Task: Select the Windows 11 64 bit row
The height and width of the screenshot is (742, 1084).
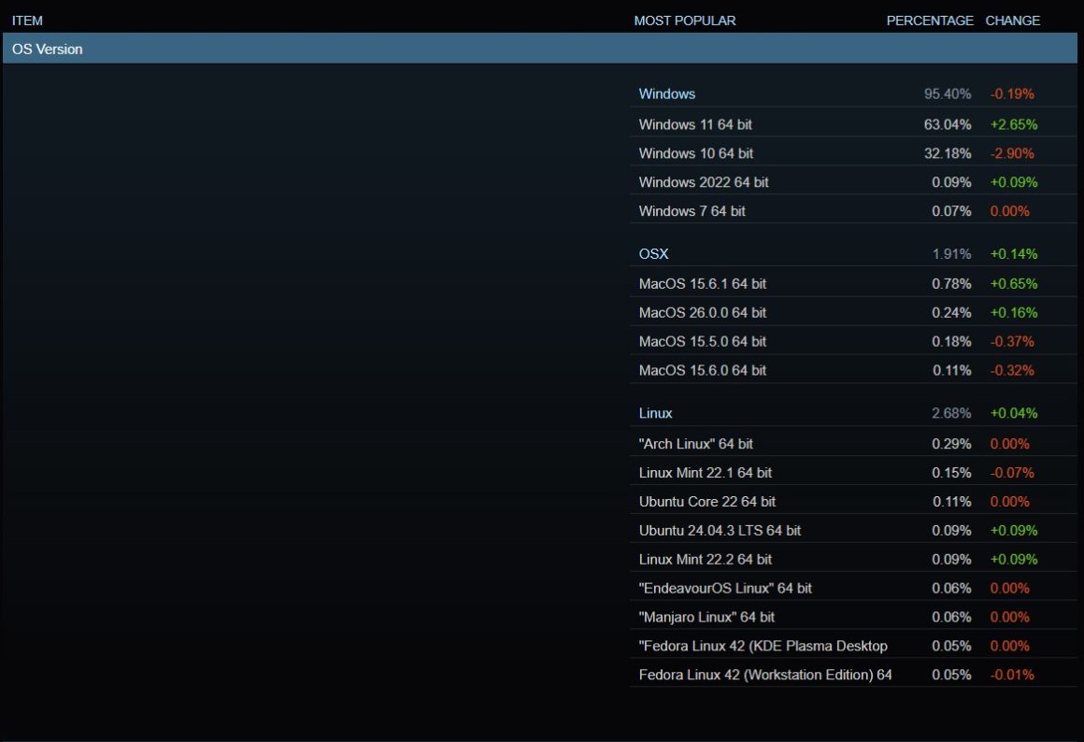Action: [695, 124]
